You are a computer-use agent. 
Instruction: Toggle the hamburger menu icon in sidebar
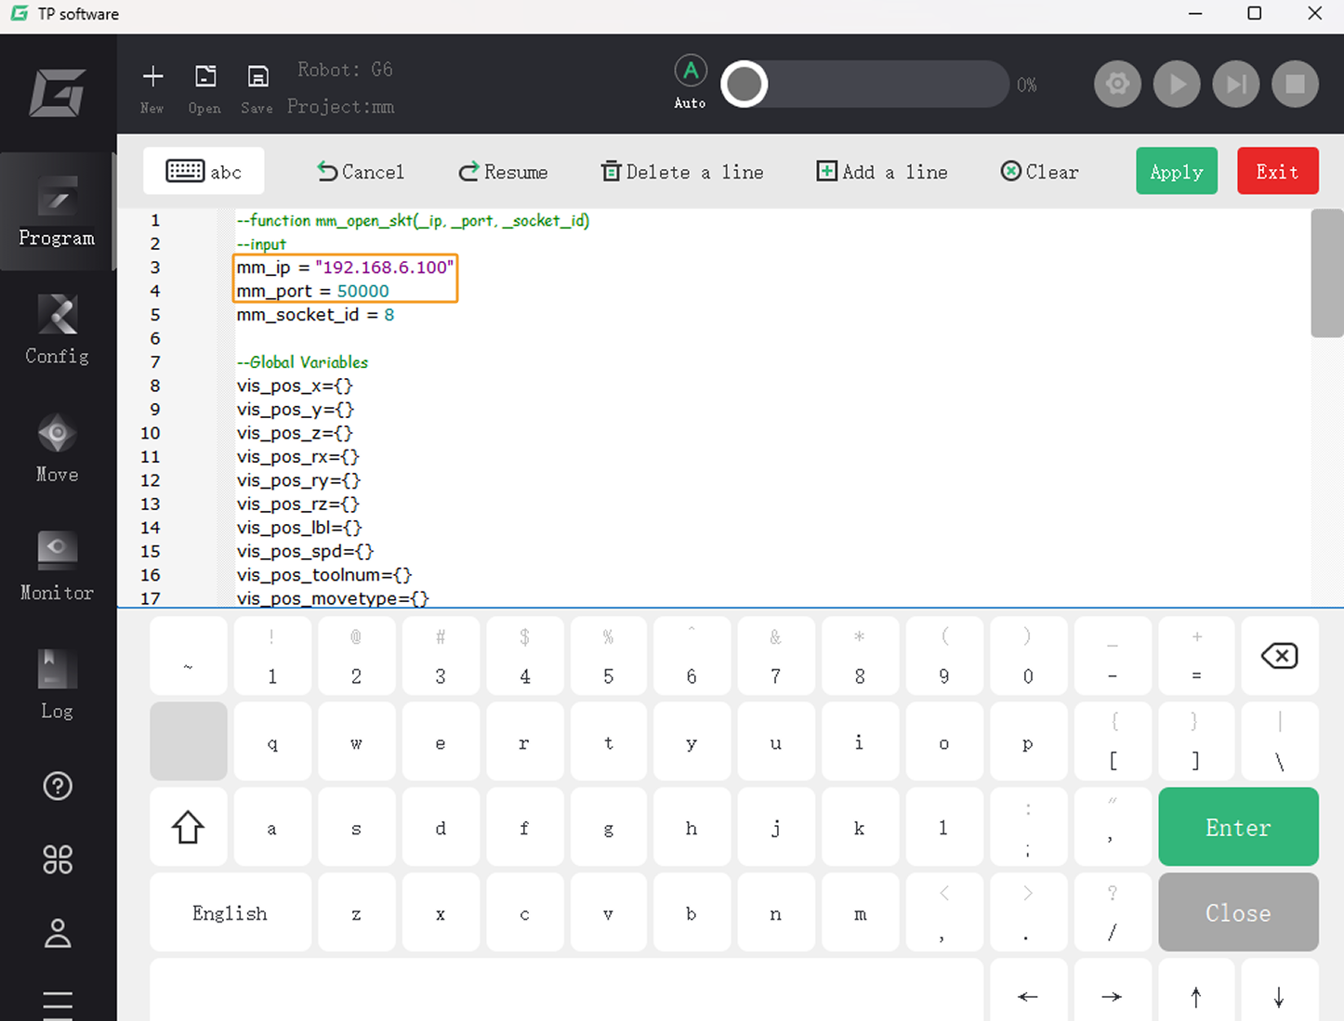[58, 1005]
